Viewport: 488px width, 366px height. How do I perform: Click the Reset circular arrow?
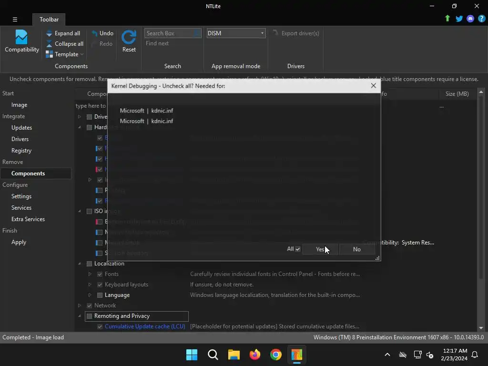tap(129, 37)
